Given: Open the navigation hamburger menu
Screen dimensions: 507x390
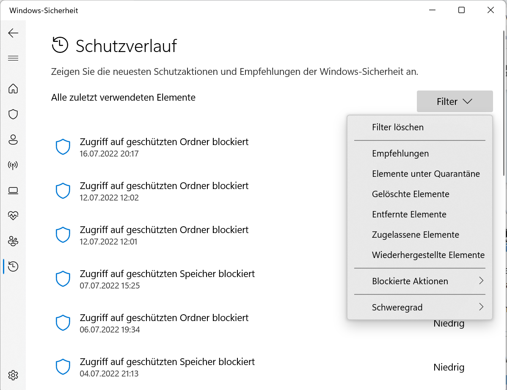Looking at the screenshot, I should tap(13, 58).
